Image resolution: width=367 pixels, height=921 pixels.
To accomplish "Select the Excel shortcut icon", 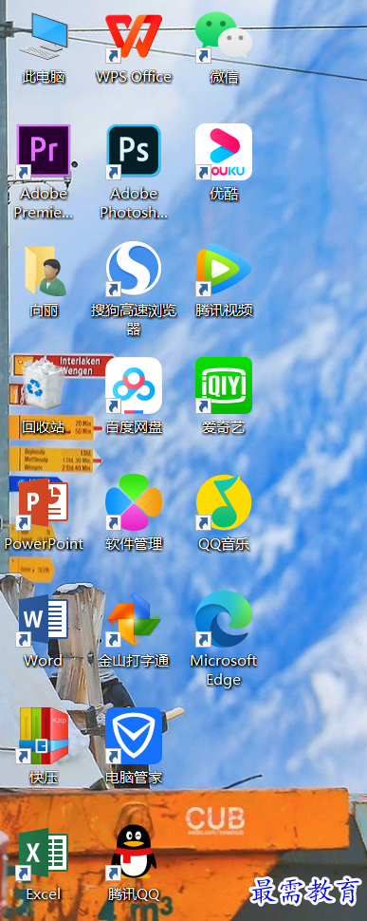I will coord(43,854).
